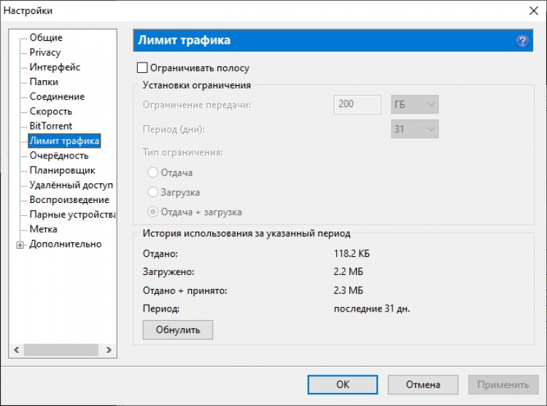The height and width of the screenshot is (406, 547).
Task: Go to the BitTorrent settings page
Action: pos(51,126)
